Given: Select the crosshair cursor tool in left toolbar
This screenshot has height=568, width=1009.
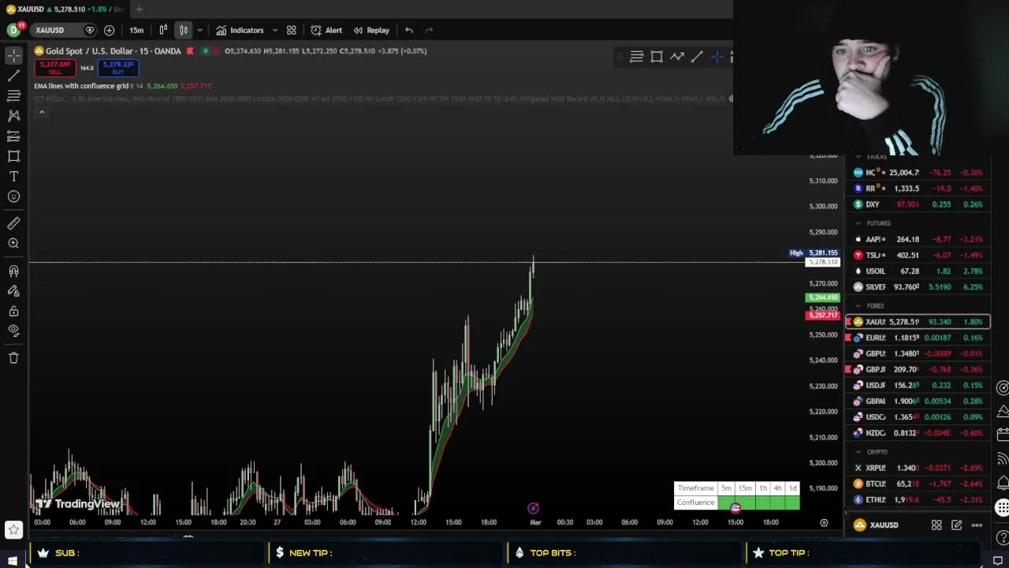Looking at the screenshot, I should (13, 55).
